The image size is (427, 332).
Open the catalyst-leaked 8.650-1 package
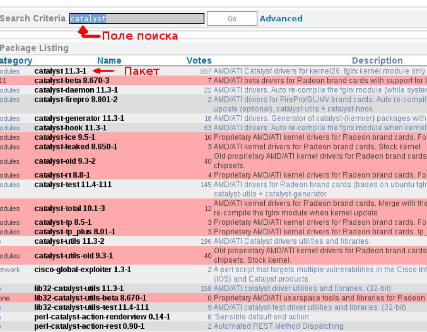pyautogui.click(x=76, y=147)
